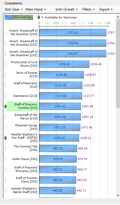Screen dimensions: 120x205
Task: Toggle optimizer diamond for Greatstaff of the Nexus
Action: (5, 117)
